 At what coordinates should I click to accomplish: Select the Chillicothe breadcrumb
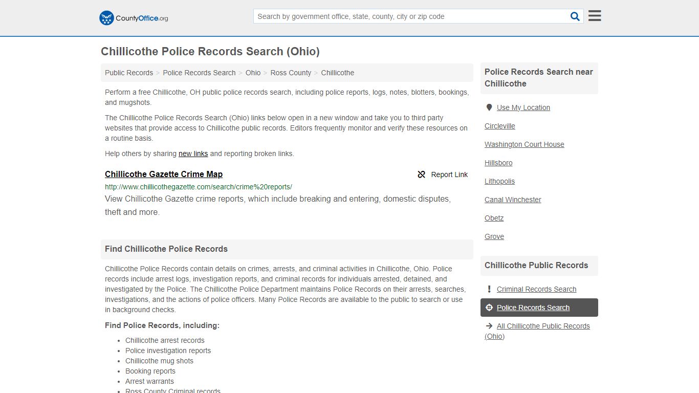pyautogui.click(x=338, y=73)
